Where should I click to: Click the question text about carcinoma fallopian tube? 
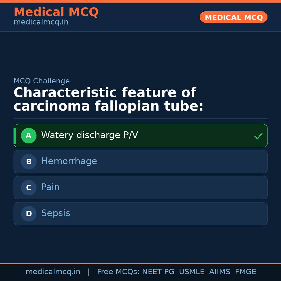[x=108, y=100]
